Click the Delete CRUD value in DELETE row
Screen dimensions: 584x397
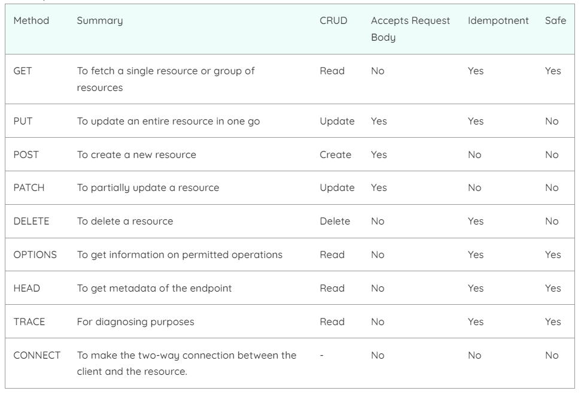point(335,221)
